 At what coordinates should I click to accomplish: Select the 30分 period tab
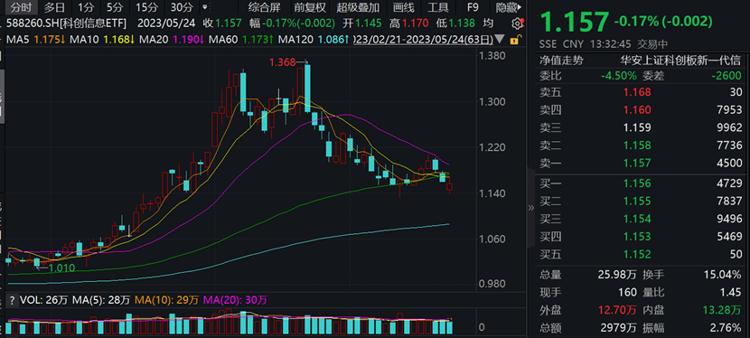pos(183,7)
